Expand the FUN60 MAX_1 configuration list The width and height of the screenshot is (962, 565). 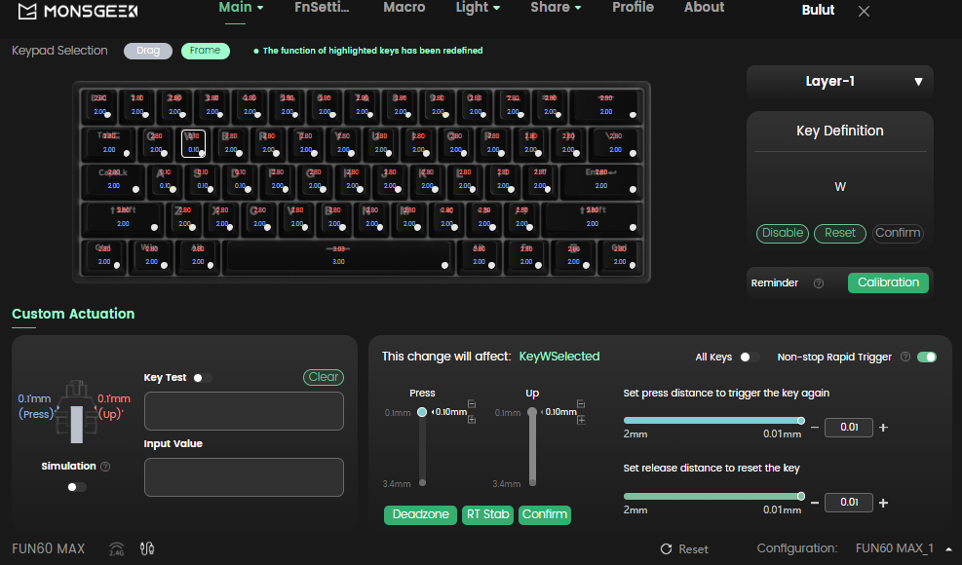(948, 549)
